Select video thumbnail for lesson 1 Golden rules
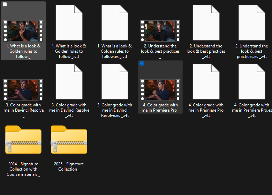272x195 pixels. pos(23,31)
